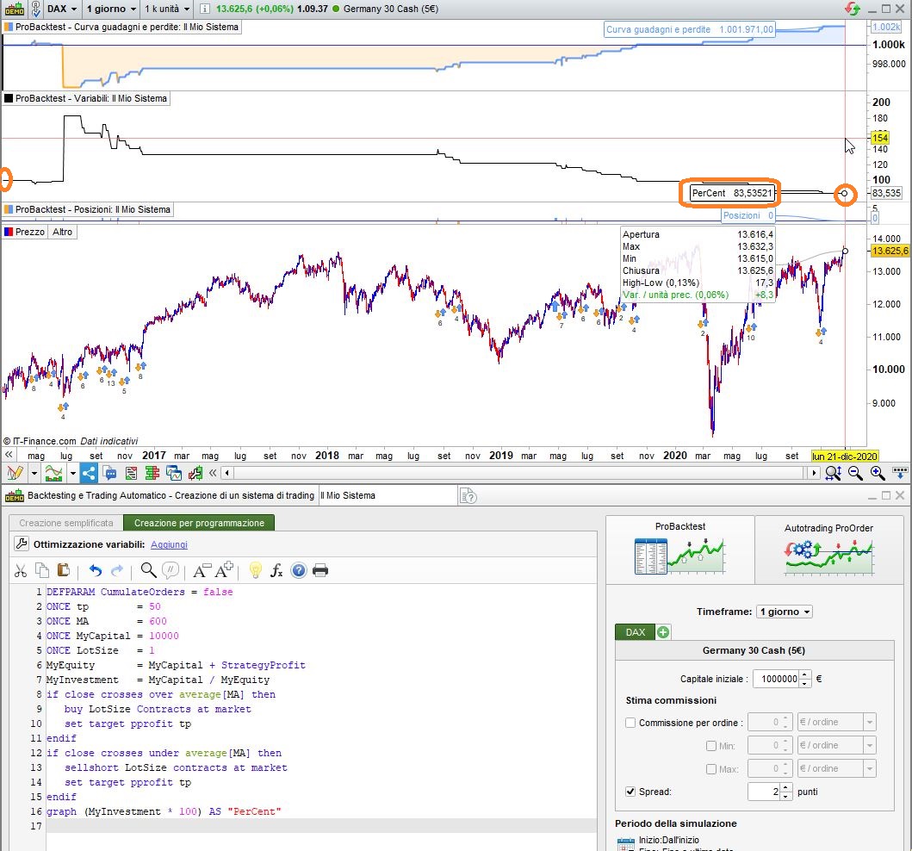912x851 pixels.
Task: Open Timeframe 1 giorno dropdown in backtest panel
Action: pos(784,612)
